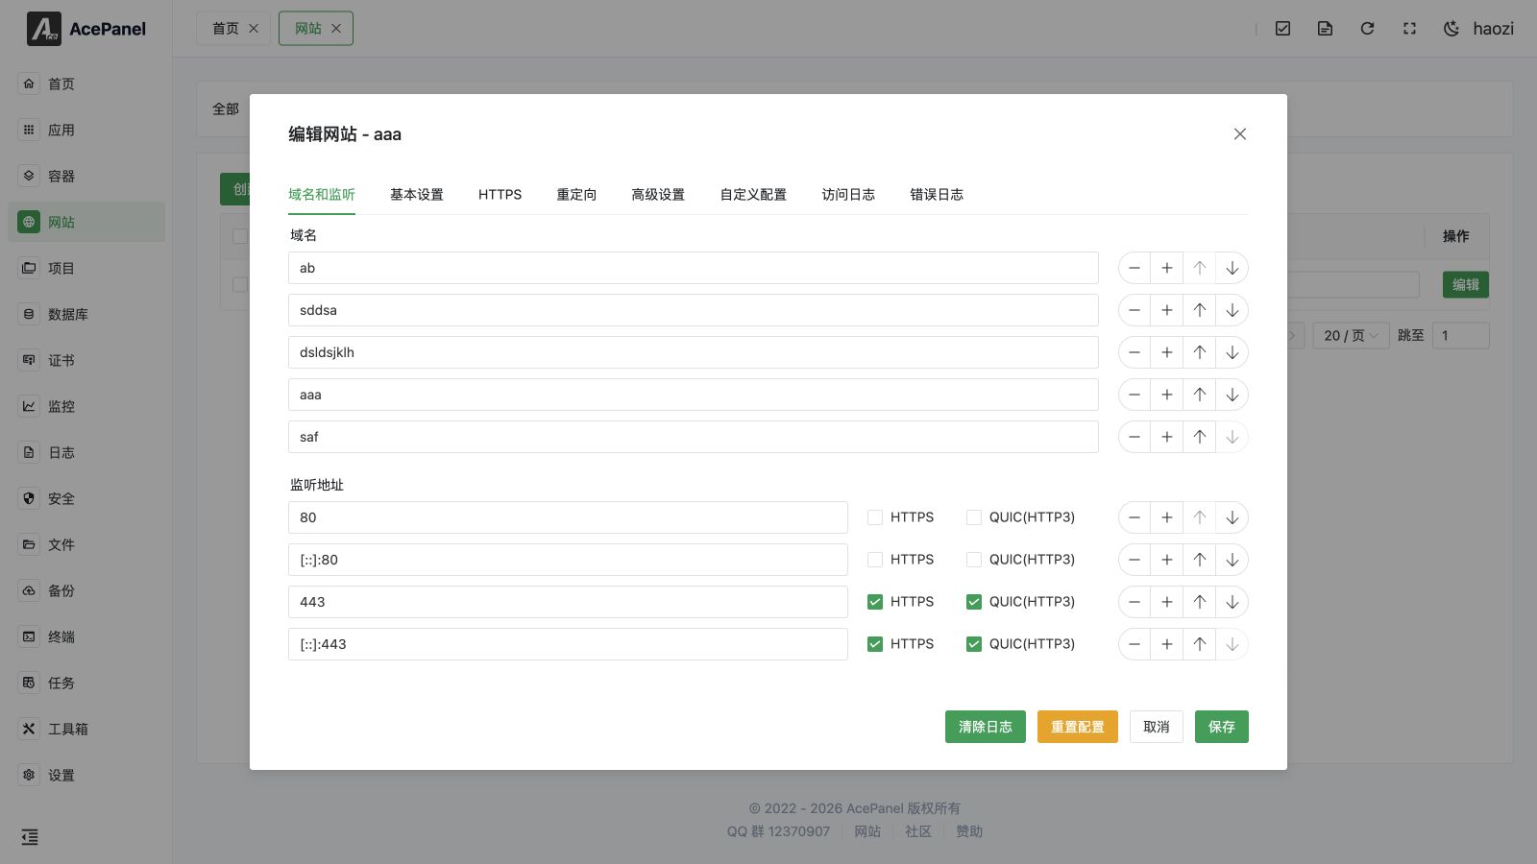The image size is (1537, 864).
Task: Remove the 'aaa' domain row
Action: click(1134, 395)
